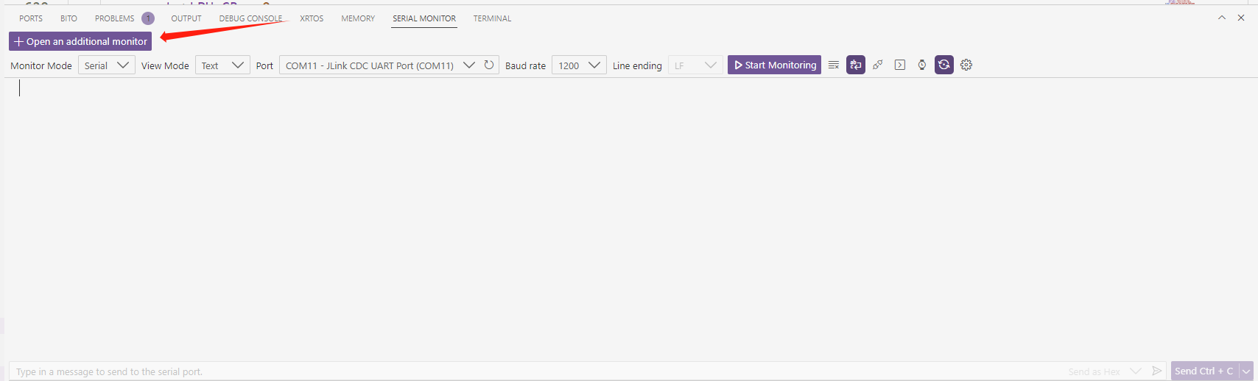The height and width of the screenshot is (381, 1258).
Task: Open serial monitor settings gear
Action: click(966, 65)
